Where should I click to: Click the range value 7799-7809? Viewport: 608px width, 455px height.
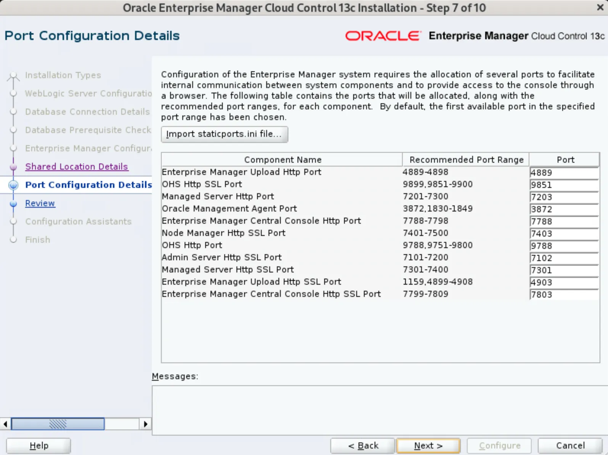click(425, 294)
